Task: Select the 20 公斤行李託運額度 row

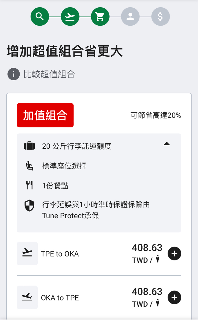Action: coord(77,146)
